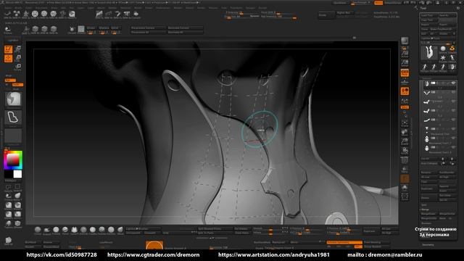Toggle the orange Edit mode button
The image size is (464, 261).
pyautogui.click(x=8, y=49)
